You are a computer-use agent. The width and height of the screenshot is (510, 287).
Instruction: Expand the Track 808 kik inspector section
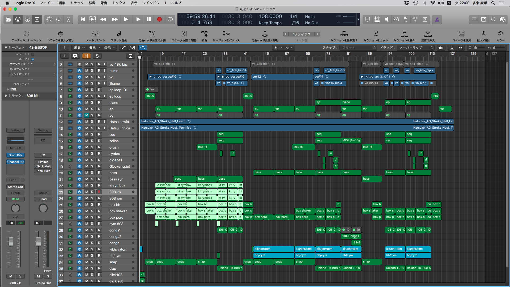point(6,96)
